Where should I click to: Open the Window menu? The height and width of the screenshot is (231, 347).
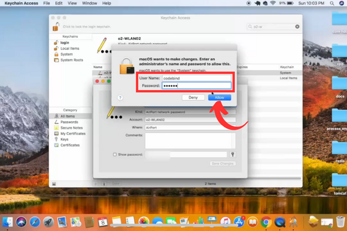click(90, 3)
